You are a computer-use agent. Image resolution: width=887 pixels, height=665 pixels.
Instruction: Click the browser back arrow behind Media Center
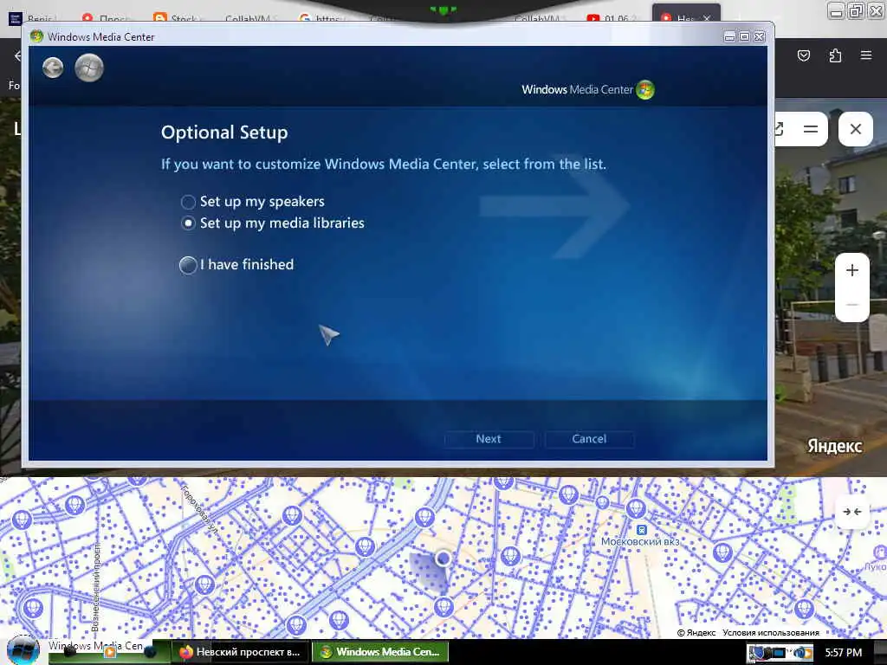click(17, 55)
